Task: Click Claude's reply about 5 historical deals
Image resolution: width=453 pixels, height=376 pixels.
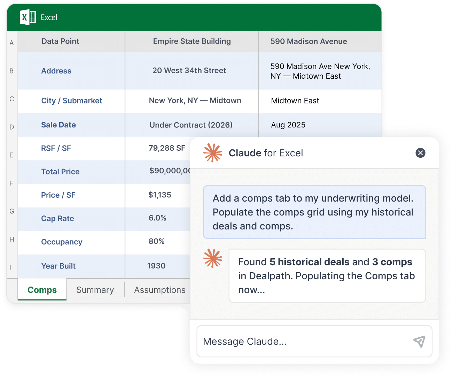Action: click(x=327, y=276)
